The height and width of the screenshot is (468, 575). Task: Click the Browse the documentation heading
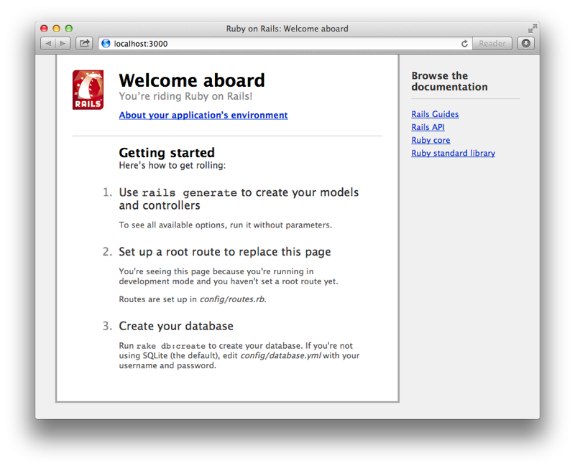coord(450,81)
